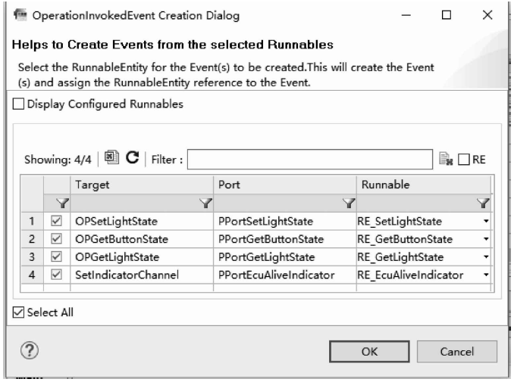Click into the Filter text field
The height and width of the screenshot is (382, 514).
[x=310, y=159]
